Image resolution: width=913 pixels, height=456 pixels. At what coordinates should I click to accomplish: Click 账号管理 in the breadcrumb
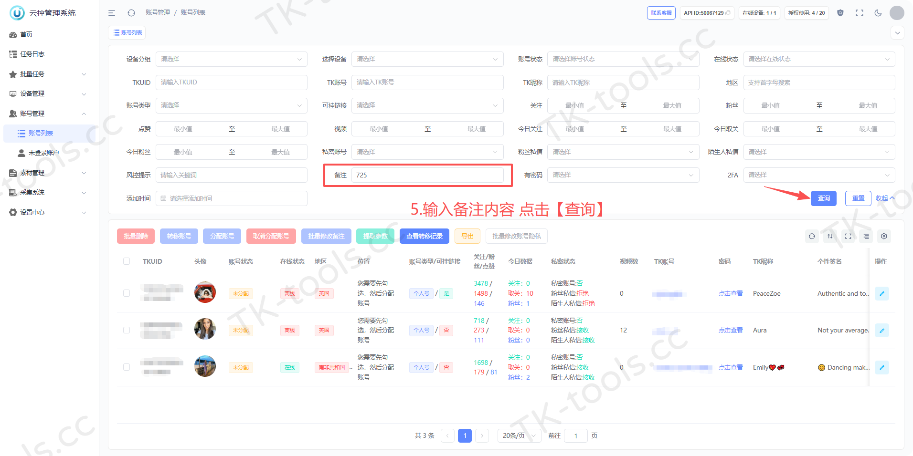coord(158,13)
